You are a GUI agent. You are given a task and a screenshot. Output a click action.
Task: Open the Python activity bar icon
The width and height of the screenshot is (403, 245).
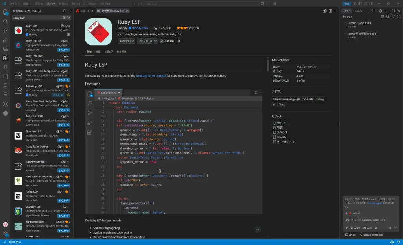[6, 113]
